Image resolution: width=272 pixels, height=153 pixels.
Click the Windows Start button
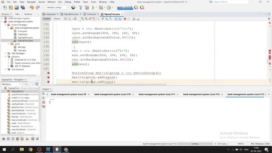tap(4, 150)
